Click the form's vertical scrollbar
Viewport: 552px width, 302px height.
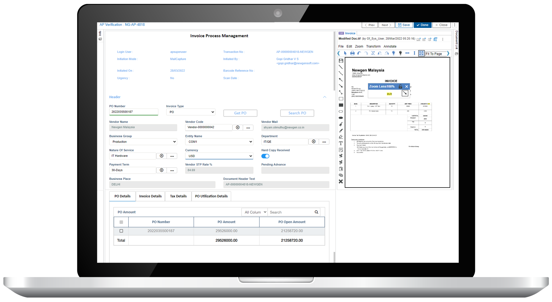pos(334,61)
